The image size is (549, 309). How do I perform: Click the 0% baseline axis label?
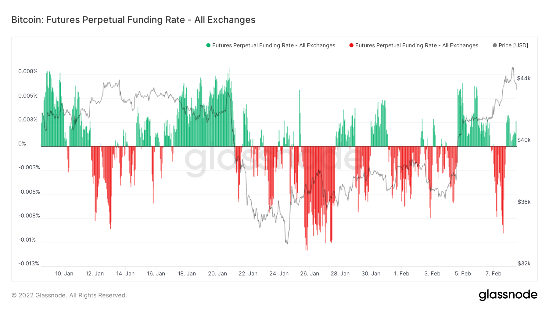[22, 144]
